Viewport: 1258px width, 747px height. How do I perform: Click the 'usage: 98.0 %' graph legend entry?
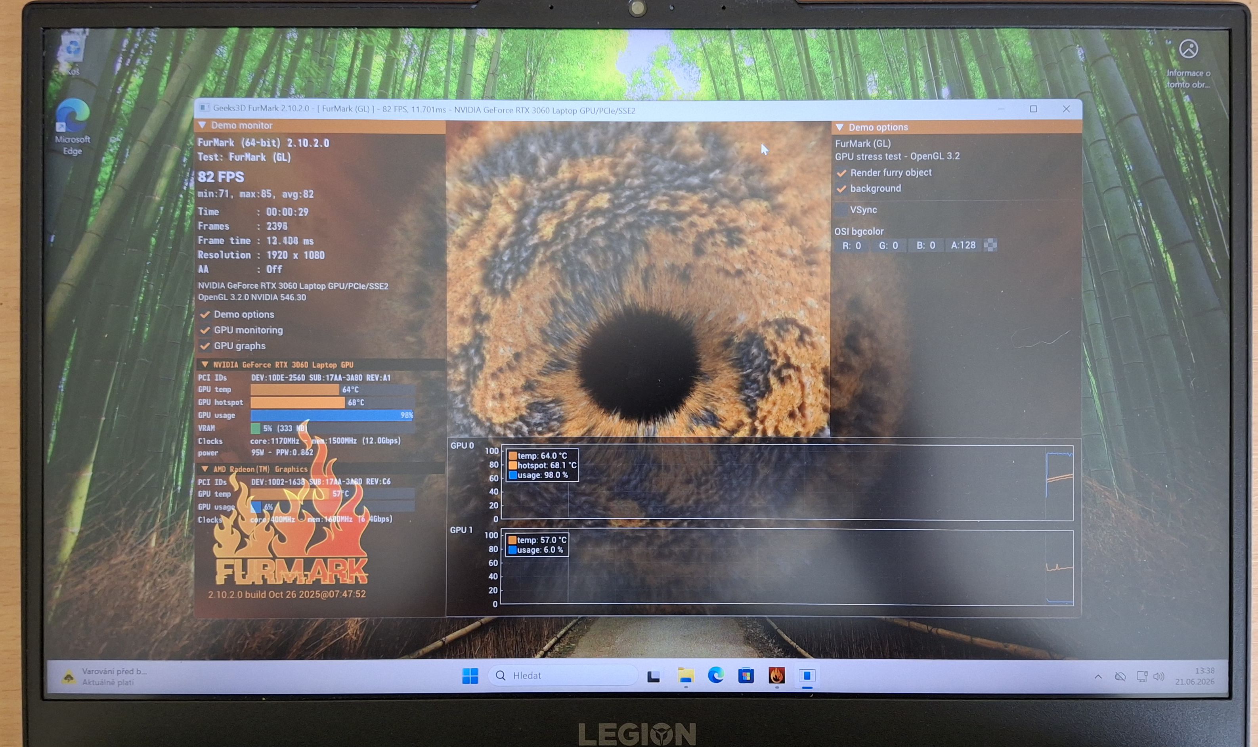[539, 475]
